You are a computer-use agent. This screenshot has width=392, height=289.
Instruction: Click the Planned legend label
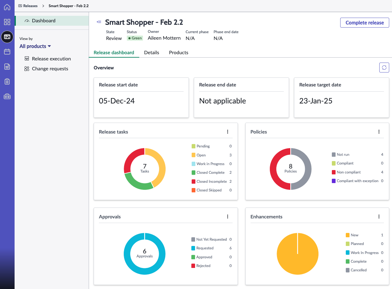click(x=357, y=244)
